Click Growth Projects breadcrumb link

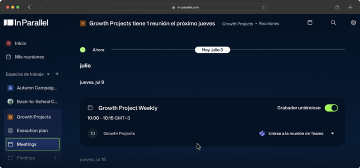point(238,24)
